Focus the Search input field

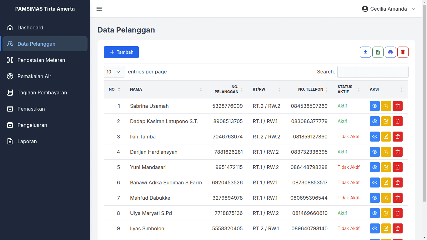(x=373, y=72)
